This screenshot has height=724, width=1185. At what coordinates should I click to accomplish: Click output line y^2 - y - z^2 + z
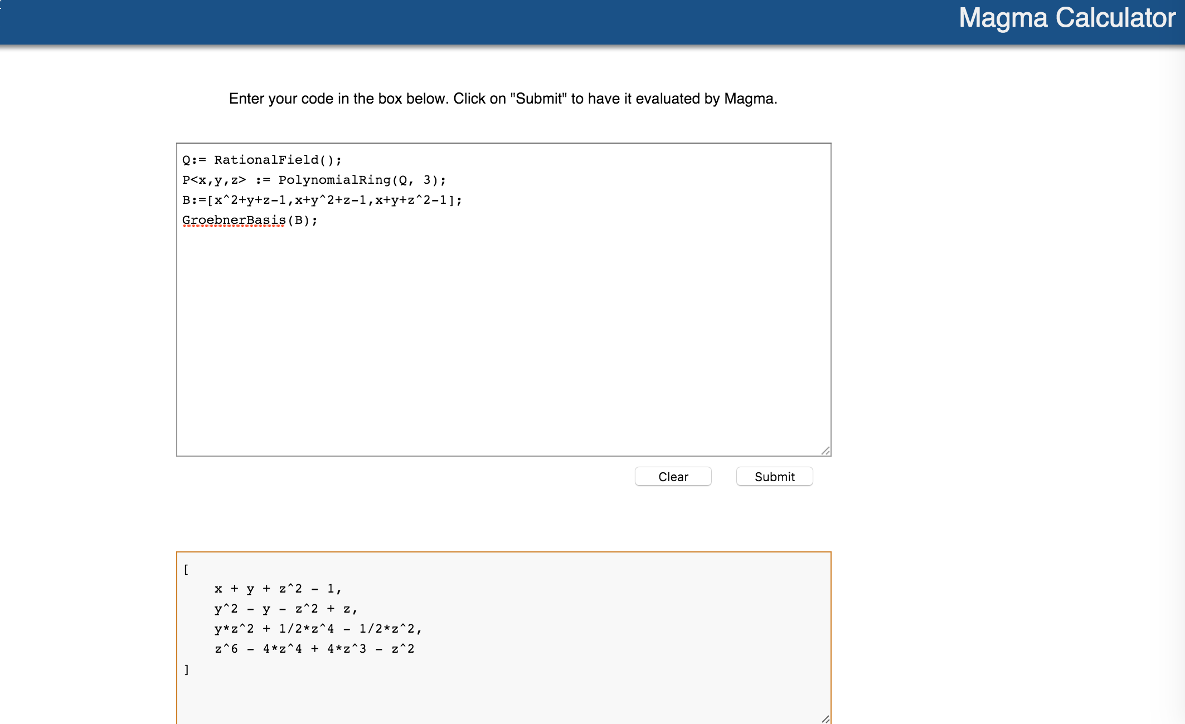click(285, 609)
